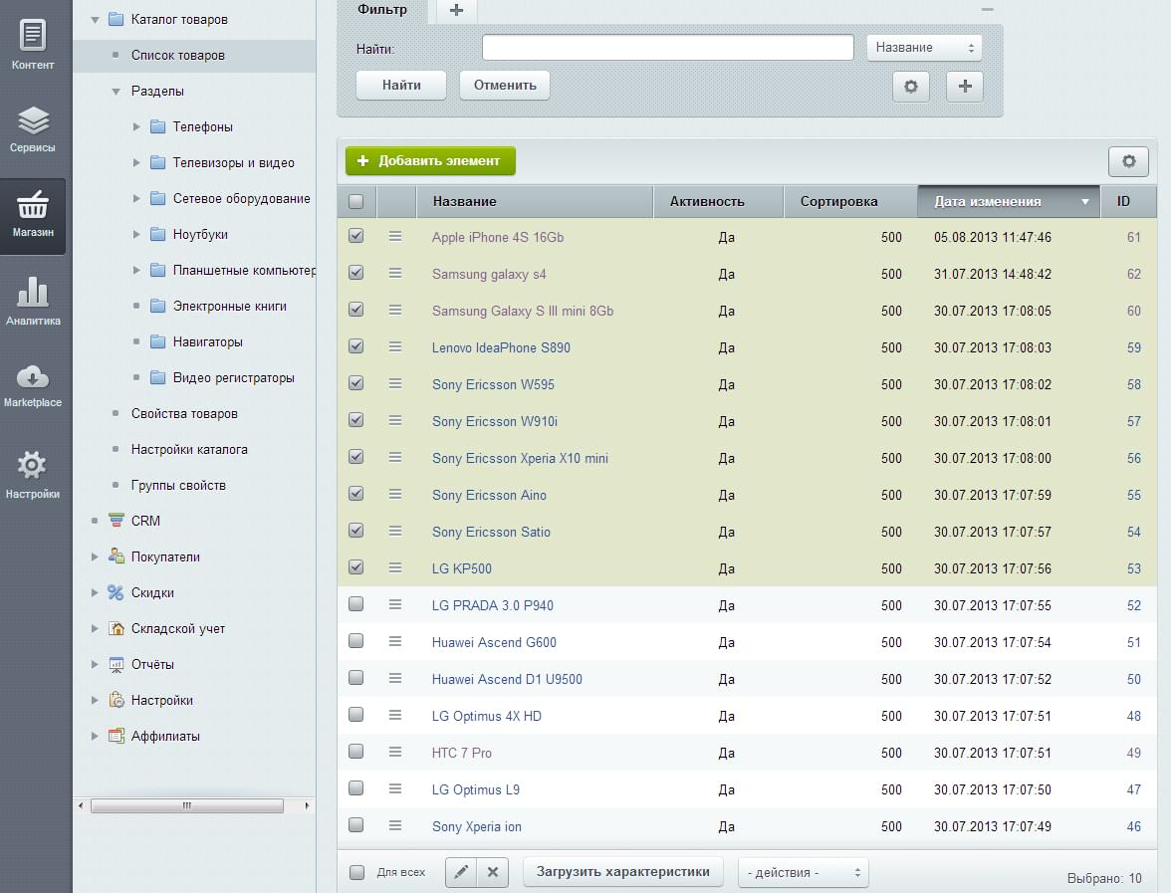This screenshot has height=893, width=1171.
Task: Open the table settings gear icon
Action: [x=1128, y=161]
